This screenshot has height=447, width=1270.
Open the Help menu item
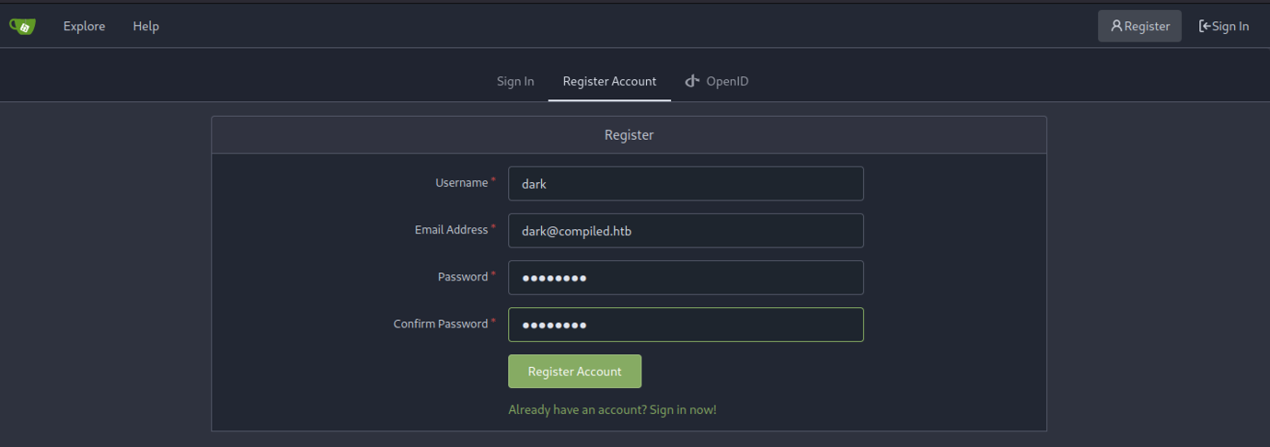pyautogui.click(x=145, y=26)
